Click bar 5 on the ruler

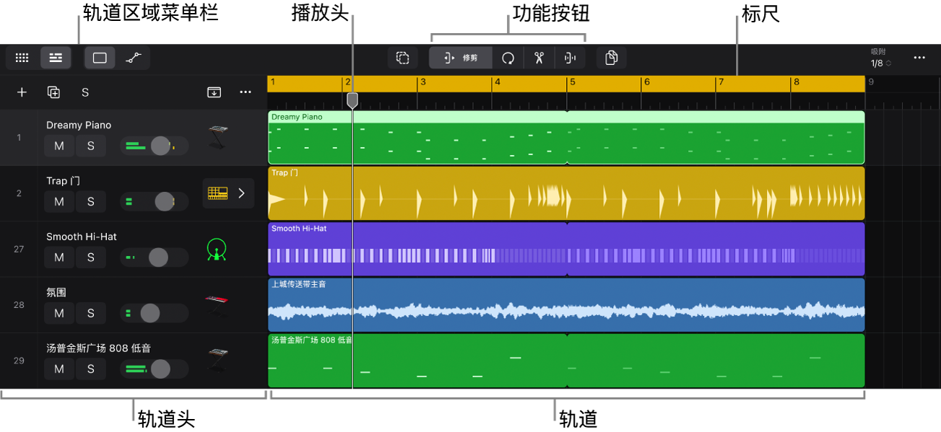click(x=573, y=82)
